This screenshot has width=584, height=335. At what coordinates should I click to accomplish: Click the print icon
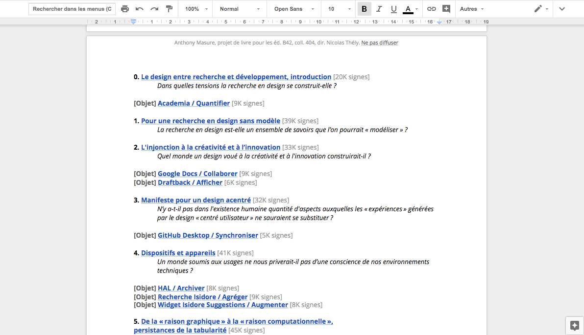(125, 9)
